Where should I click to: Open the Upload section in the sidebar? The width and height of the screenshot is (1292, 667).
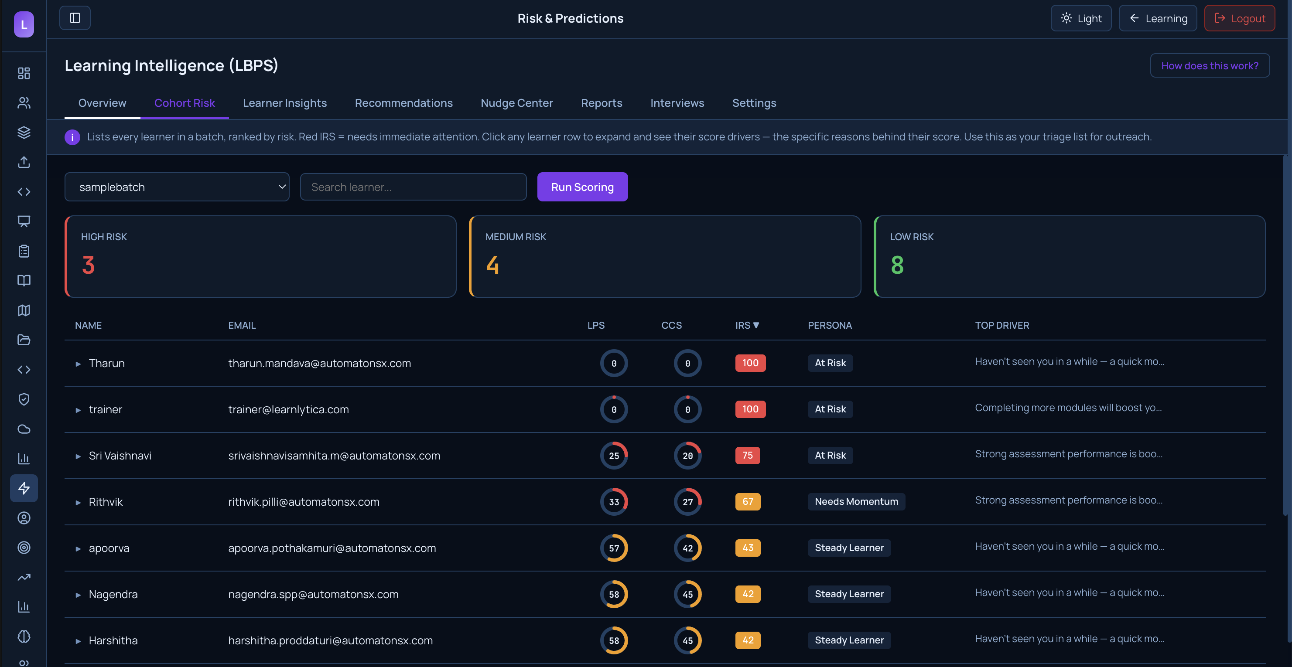coord(24,162)
